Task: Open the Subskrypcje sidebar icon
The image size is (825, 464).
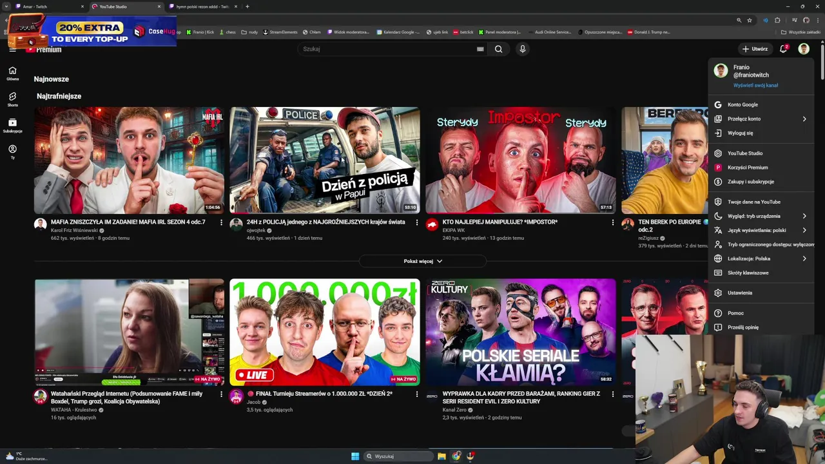Action: [12, 126]
